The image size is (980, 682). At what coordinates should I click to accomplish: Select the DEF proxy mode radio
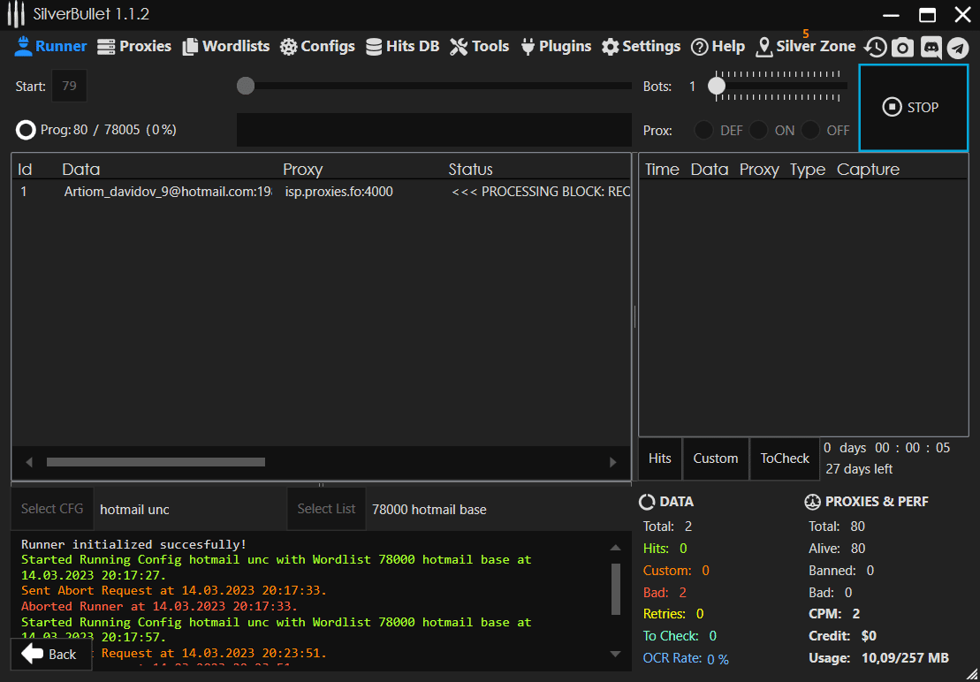pos(703,131)
